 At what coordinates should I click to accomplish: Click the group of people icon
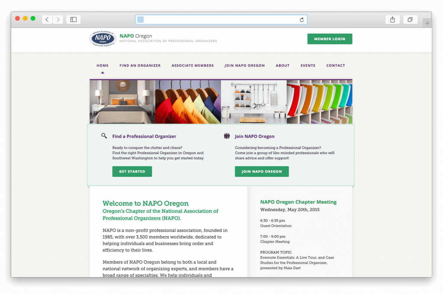pyautogui.click(x=227, y=136)
